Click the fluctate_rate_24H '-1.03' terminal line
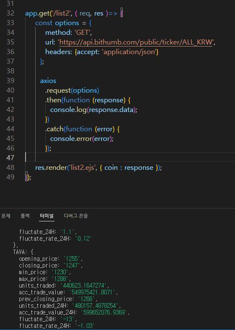235x330 pixels. [57, 326]
